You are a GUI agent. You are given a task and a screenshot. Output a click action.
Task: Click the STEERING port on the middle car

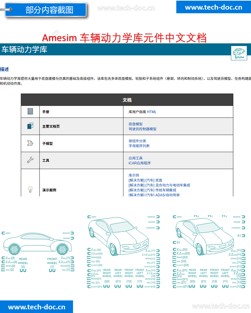(x=153, y=228)
